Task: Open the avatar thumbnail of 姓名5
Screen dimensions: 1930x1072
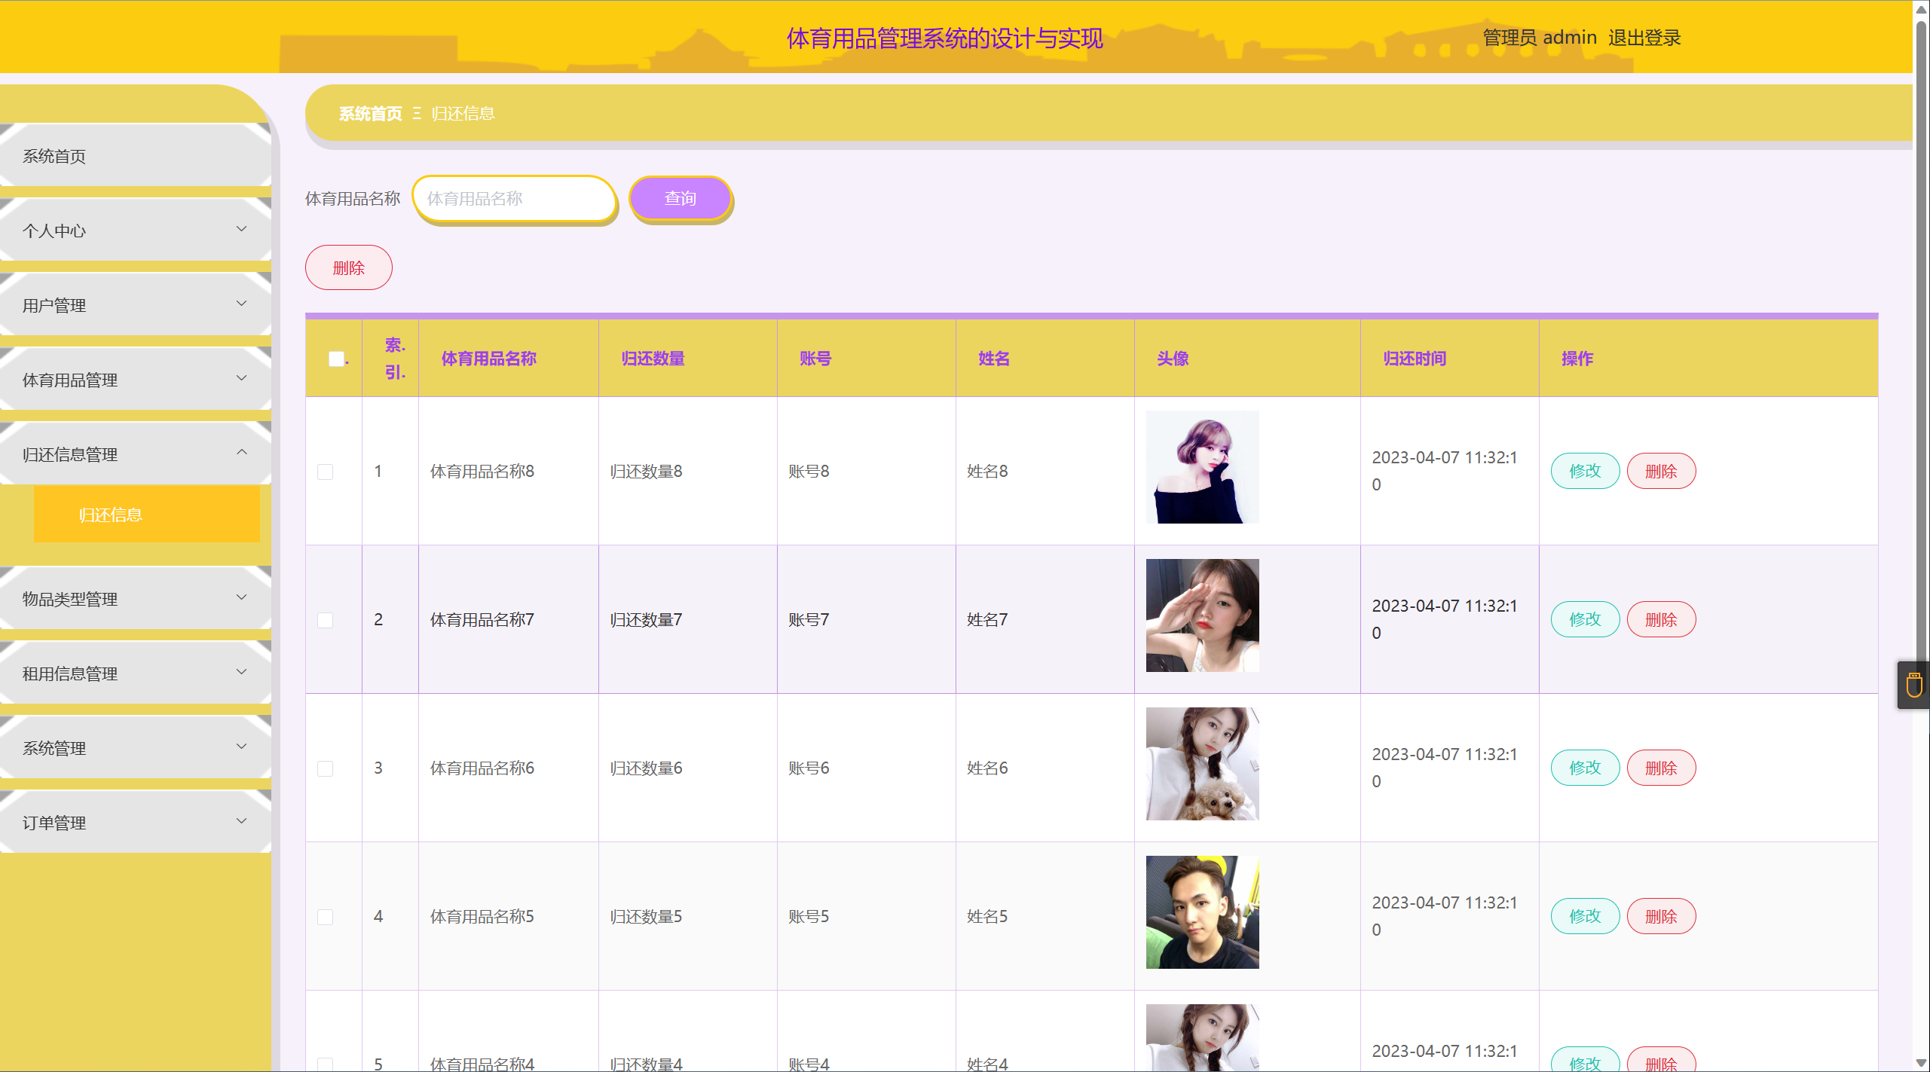Action: (1202, 912)
